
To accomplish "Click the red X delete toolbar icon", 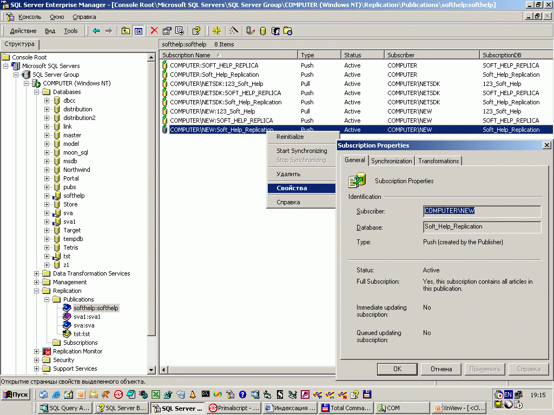I will pyautogui.click(x=154, y=31).
